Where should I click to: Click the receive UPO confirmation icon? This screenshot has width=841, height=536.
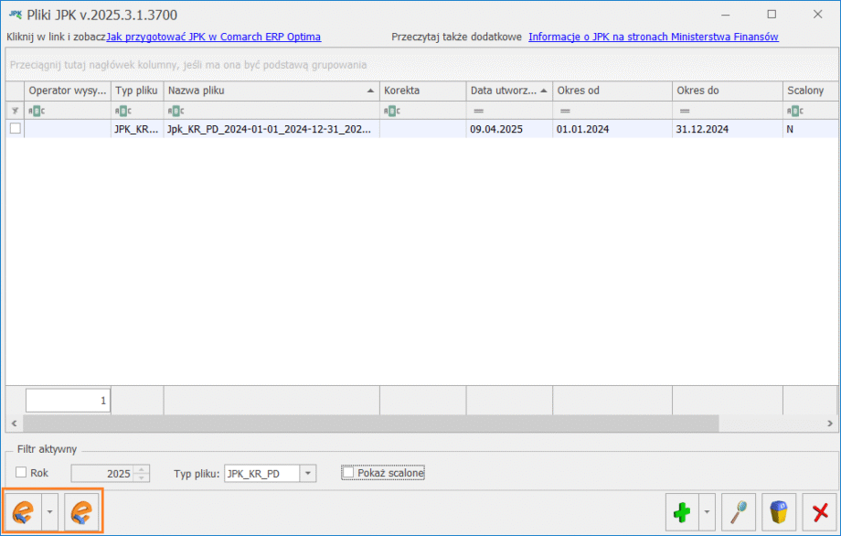[x=81, y=512]
